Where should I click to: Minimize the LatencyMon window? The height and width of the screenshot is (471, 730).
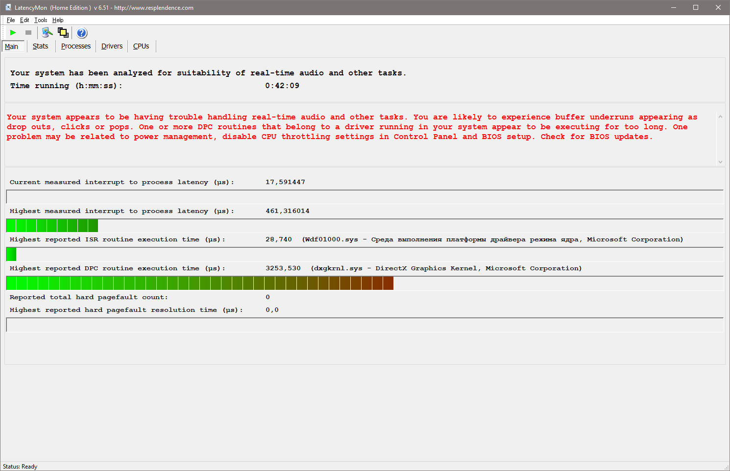pyautogui.click(x=674, y=7)
